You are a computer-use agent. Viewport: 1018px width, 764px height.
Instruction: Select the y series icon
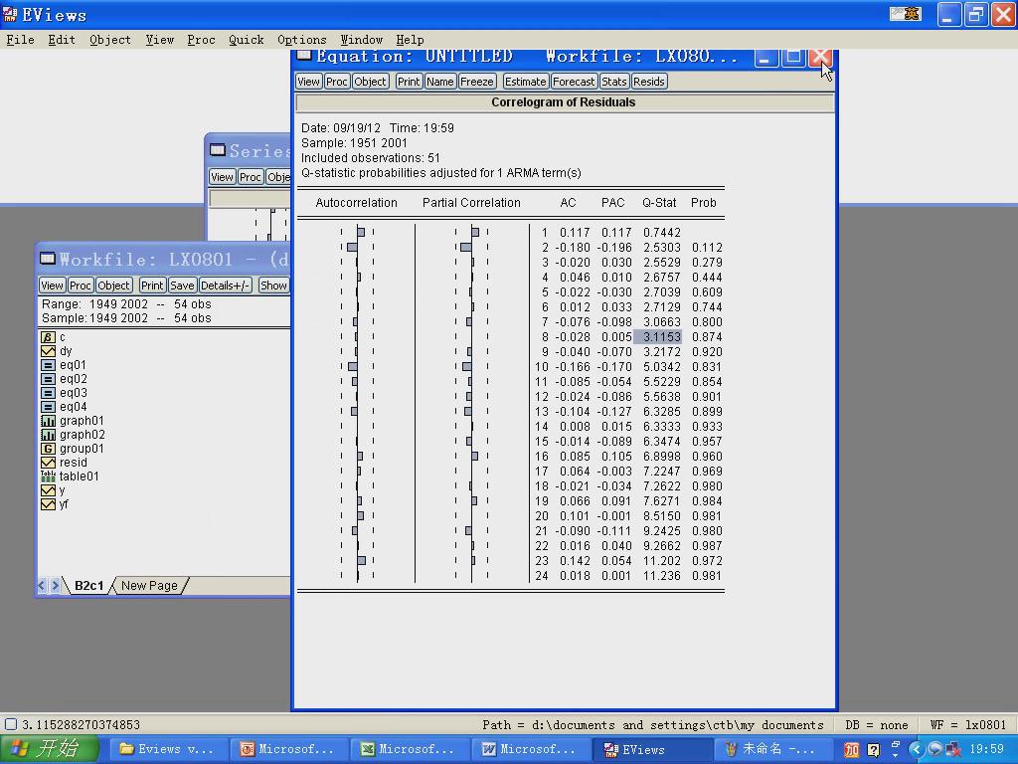(48, 490)
